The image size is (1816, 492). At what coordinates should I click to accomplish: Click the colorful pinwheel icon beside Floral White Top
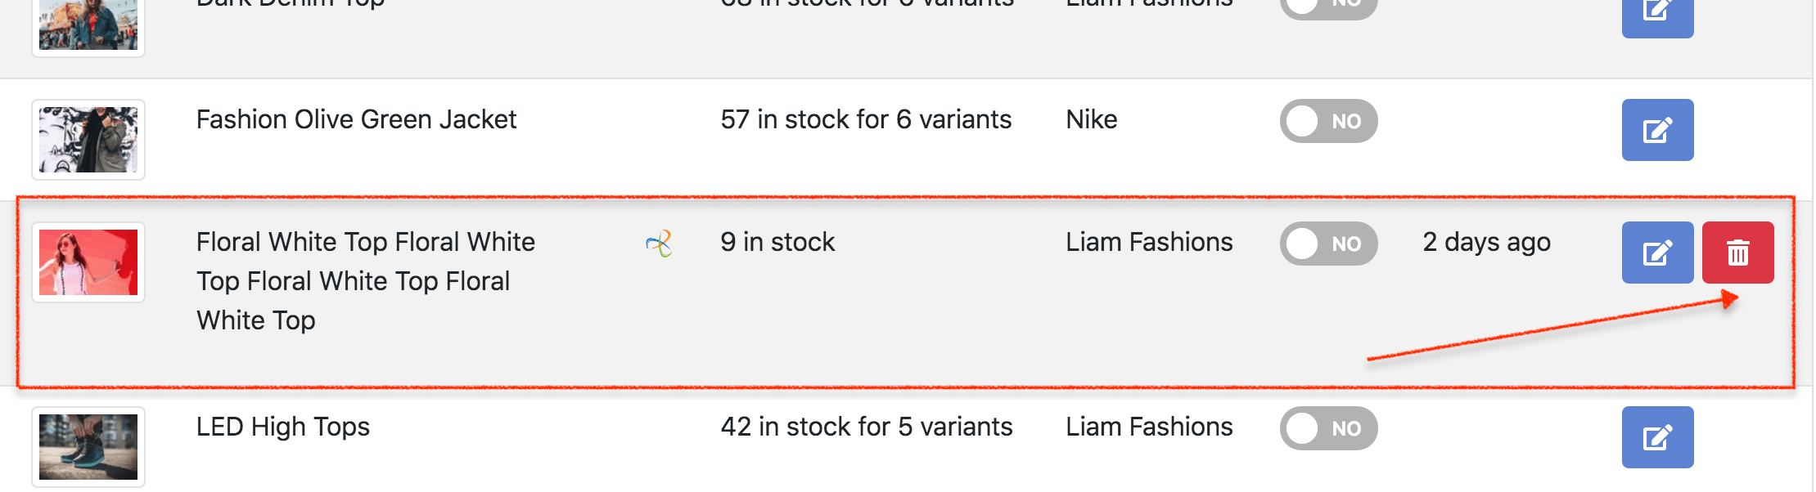[659, 243]
